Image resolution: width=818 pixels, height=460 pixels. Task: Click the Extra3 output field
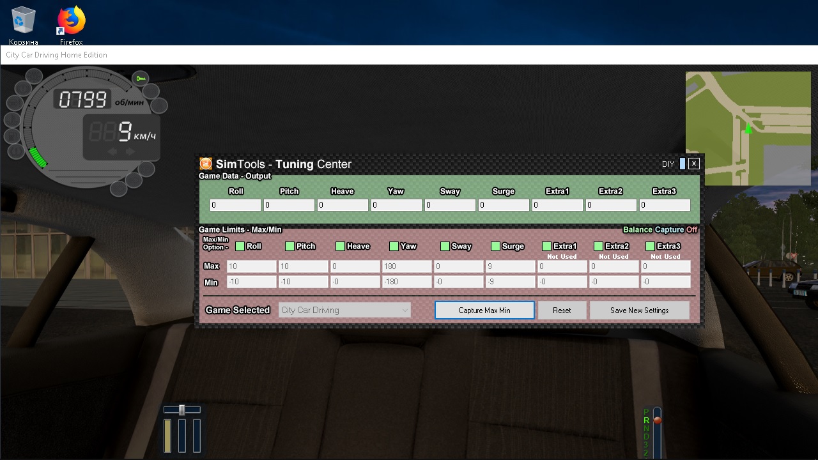click(665, 205)
